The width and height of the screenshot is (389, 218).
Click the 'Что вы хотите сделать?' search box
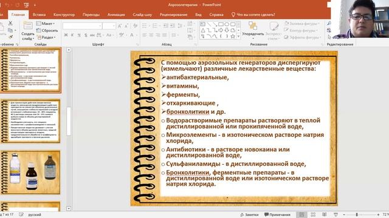pyautogui.click(x=253, y=15)
